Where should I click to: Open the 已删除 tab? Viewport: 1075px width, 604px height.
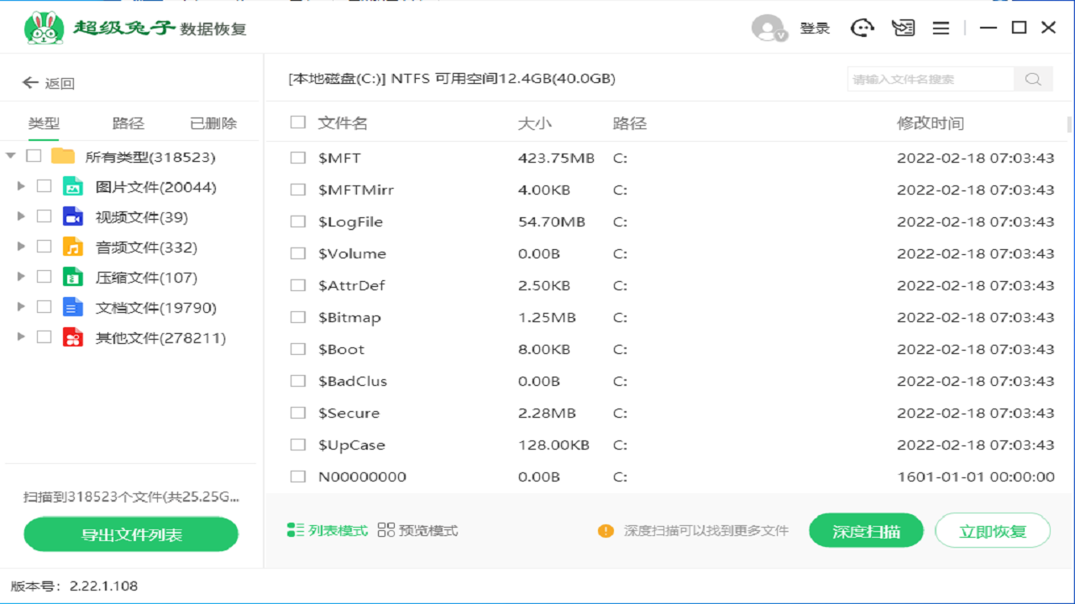212,122
